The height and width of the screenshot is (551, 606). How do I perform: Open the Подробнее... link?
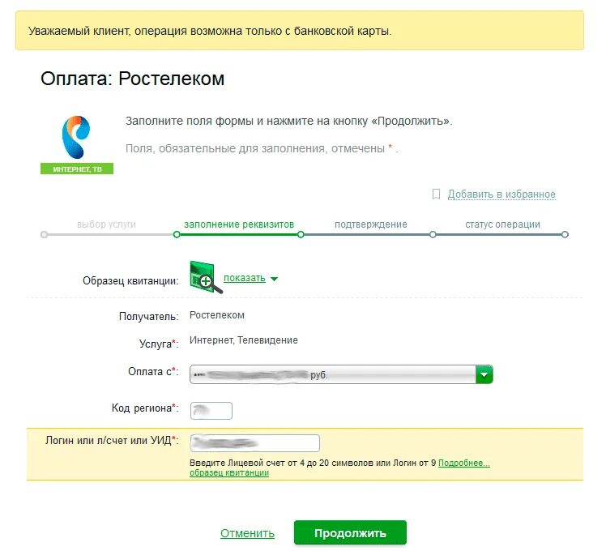click(x=464, y=463)
